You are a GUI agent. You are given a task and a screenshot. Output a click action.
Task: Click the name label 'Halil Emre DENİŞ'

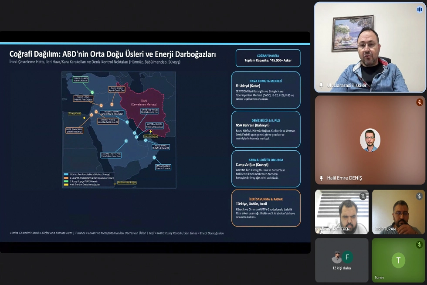click(x=345, y=178)
